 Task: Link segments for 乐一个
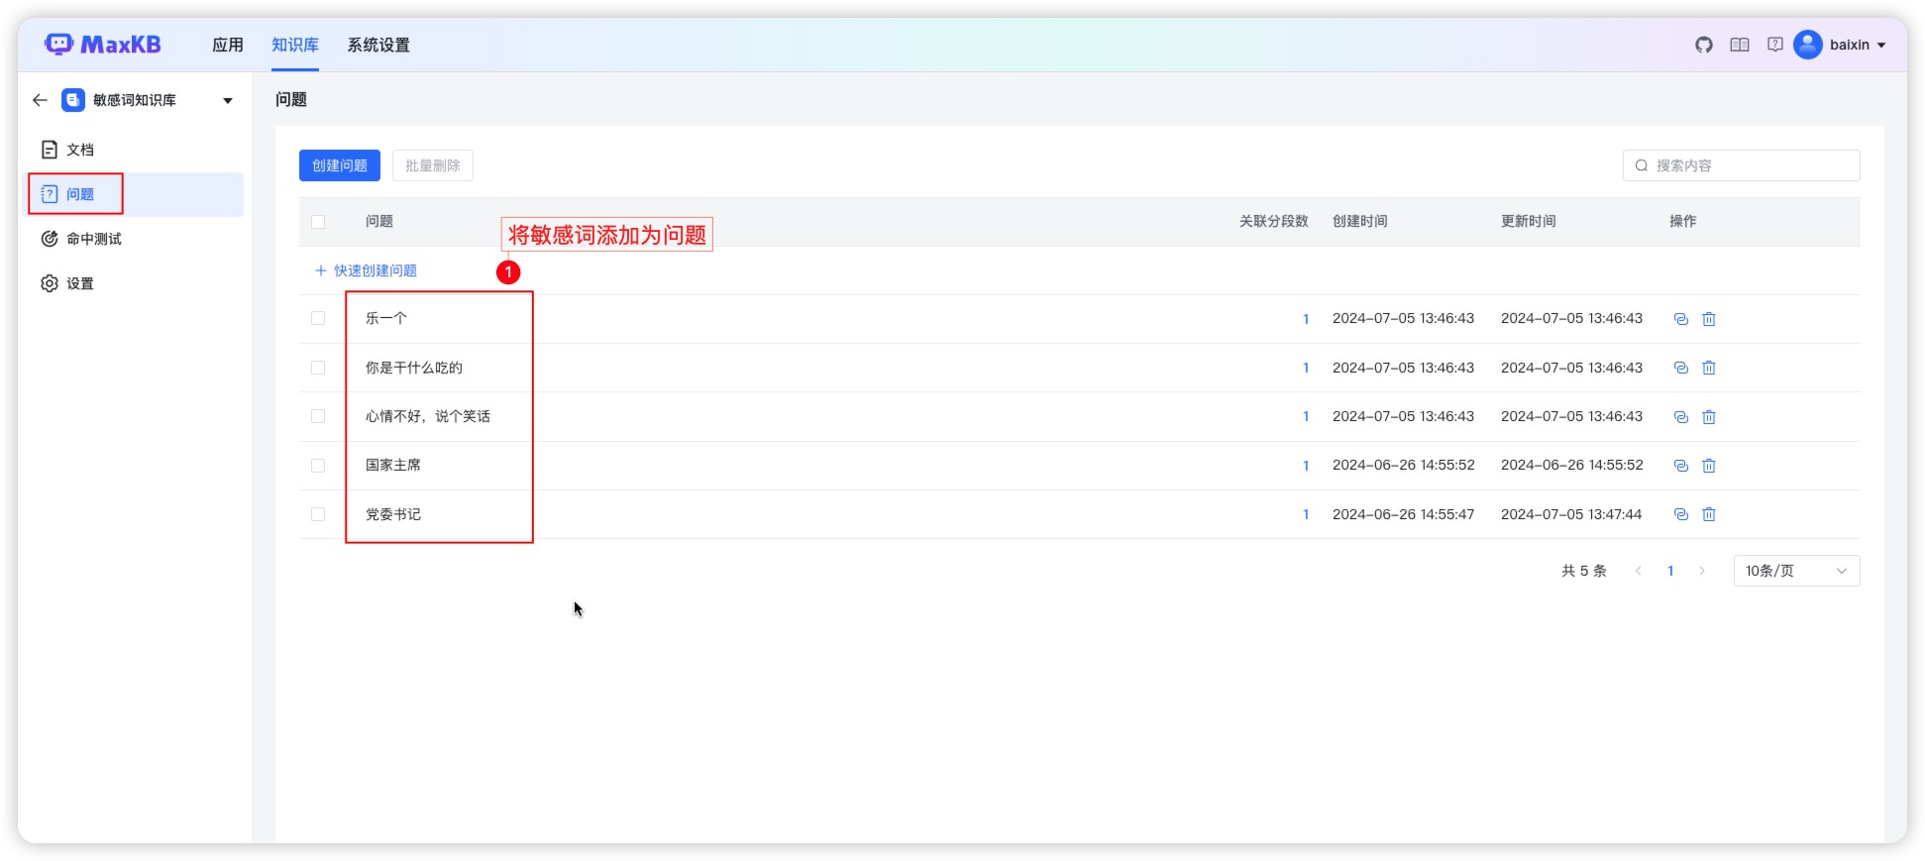click(1681, 319)
